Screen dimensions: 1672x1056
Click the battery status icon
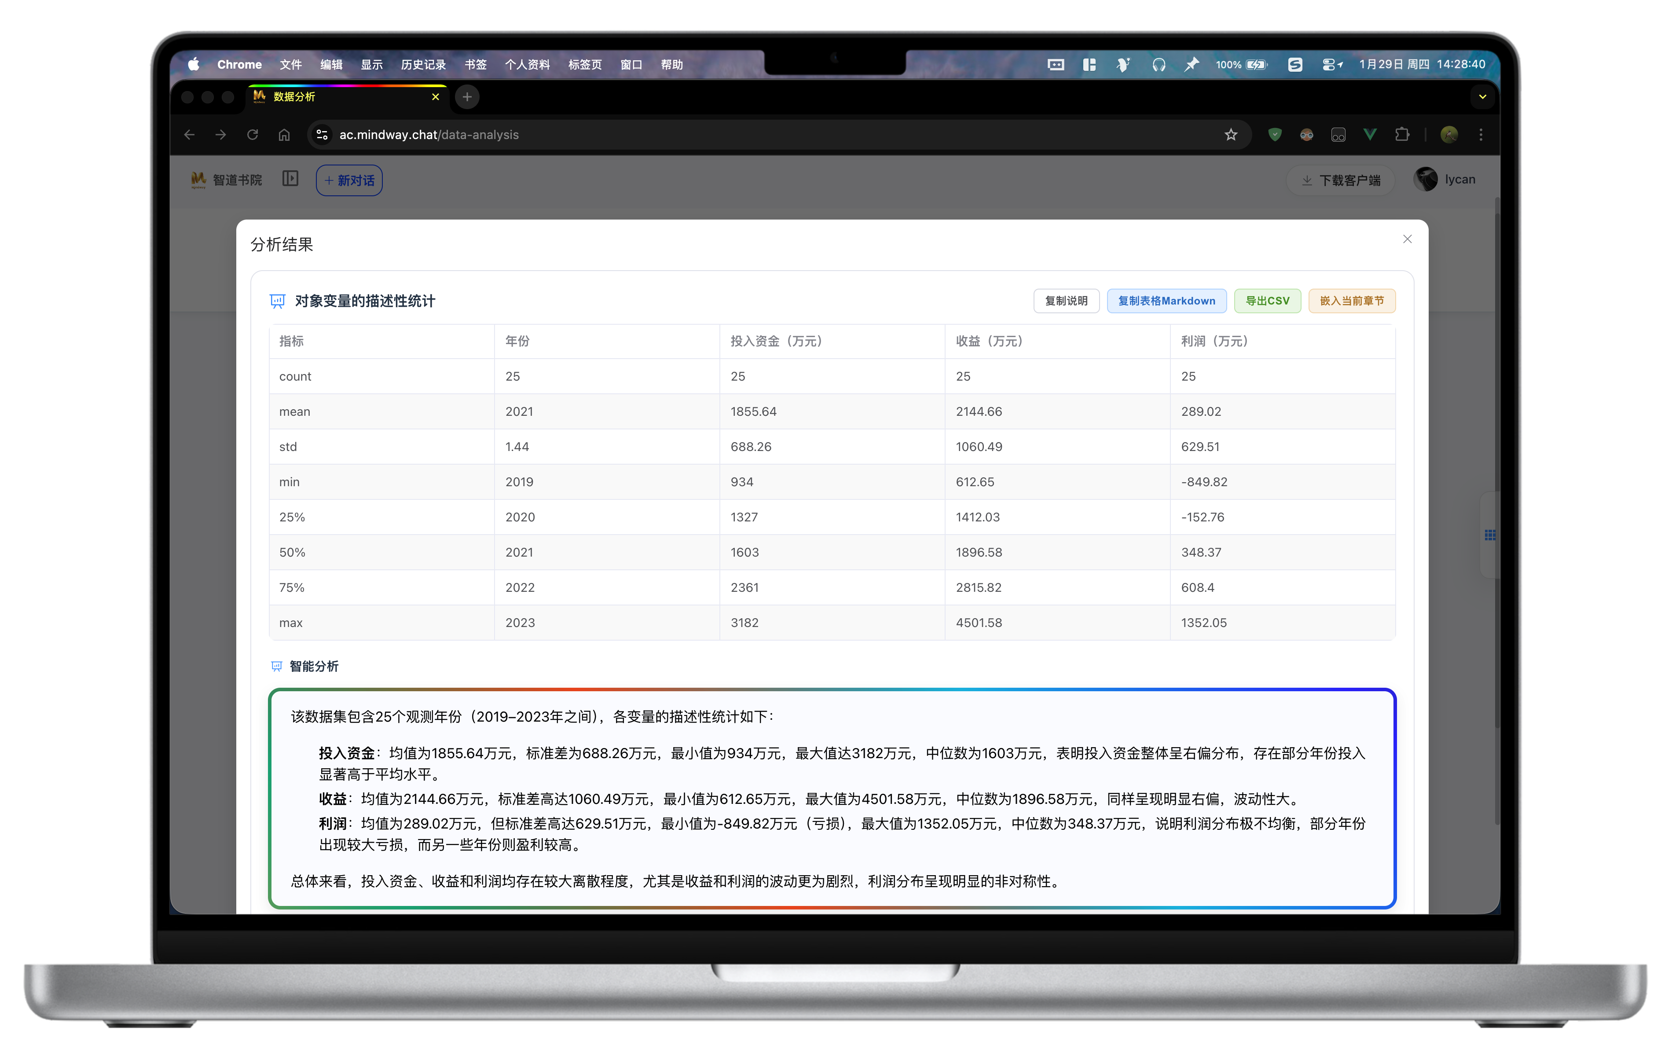pyautogui.click(x=1257, y=65)
